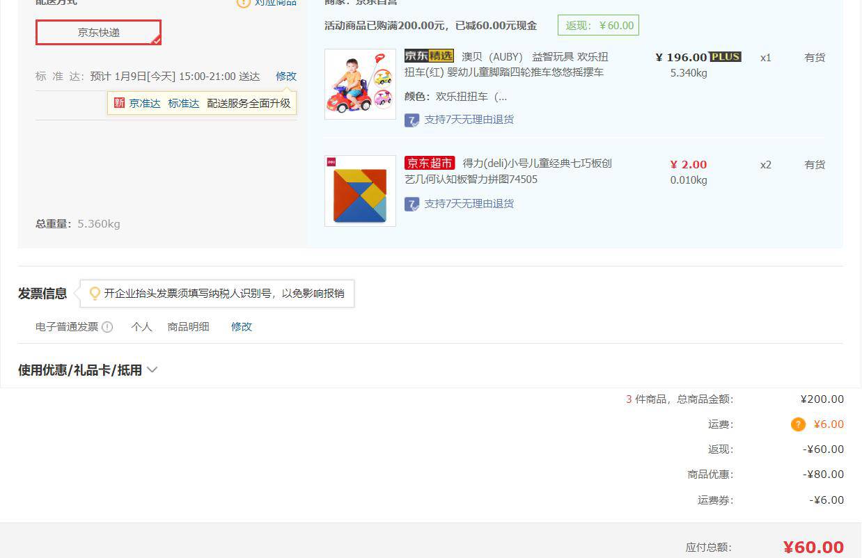
Task: Click 对应商品 link at top
Action: 275,2
